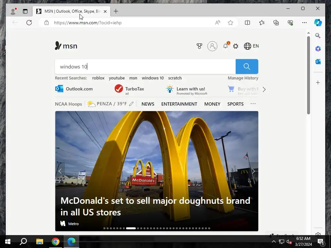Open Metro source label

click(69, 224)
